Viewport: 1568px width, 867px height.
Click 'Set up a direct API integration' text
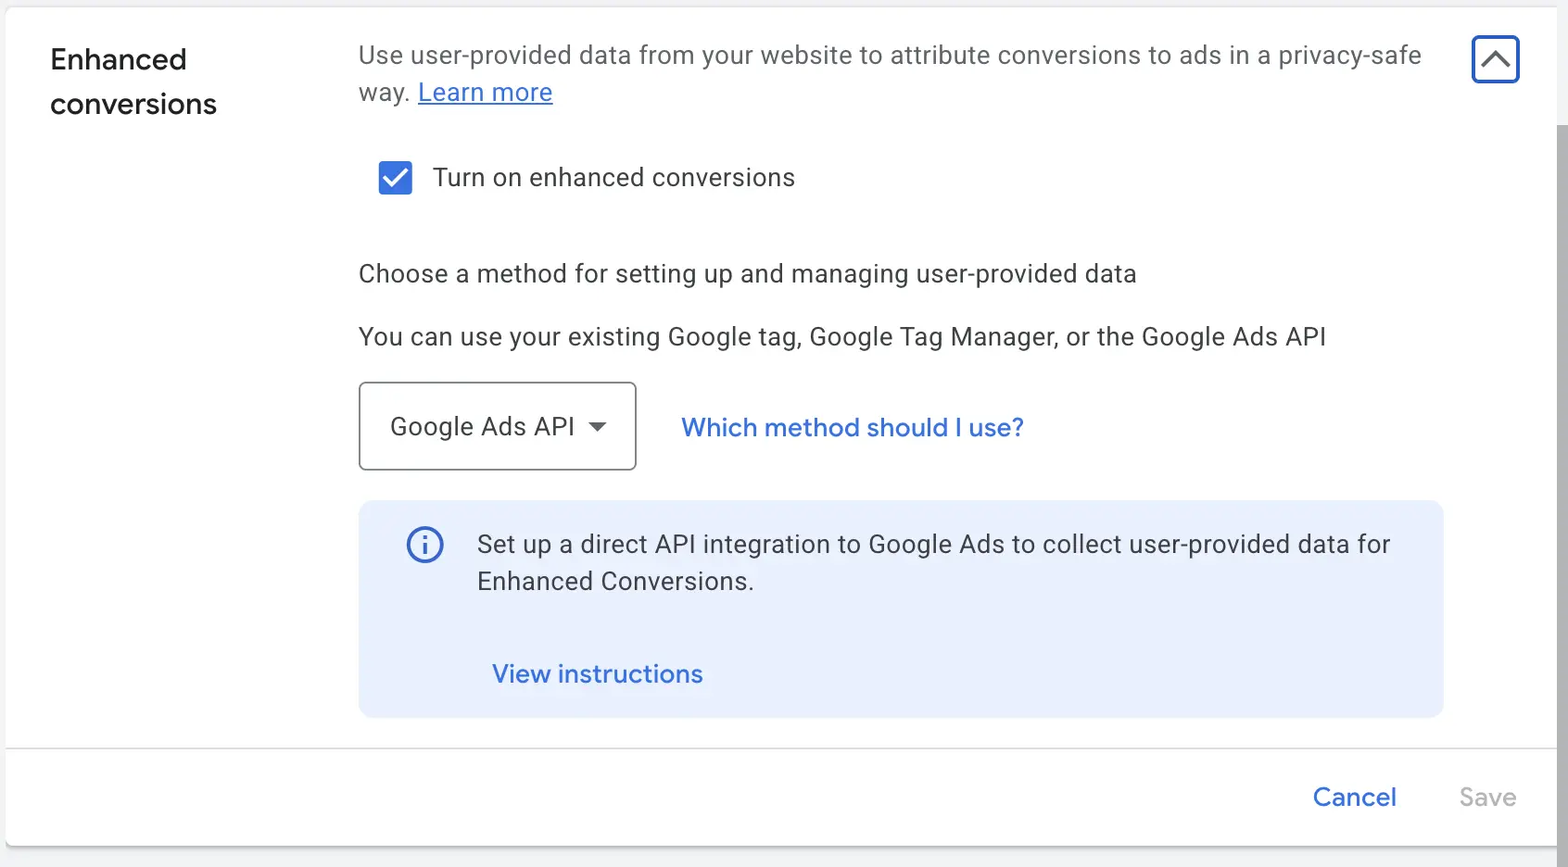pos(933,562)
